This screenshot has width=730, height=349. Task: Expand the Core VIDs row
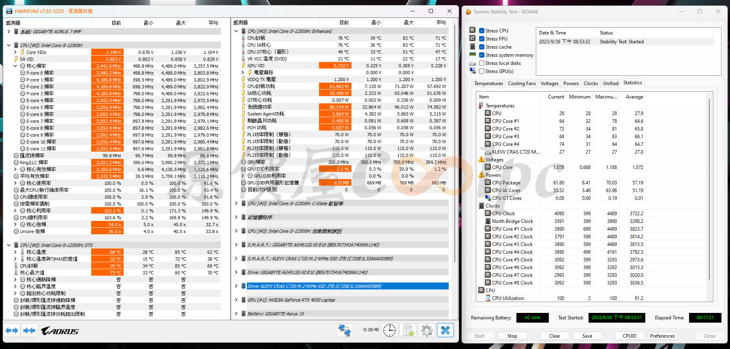coord(15,52)
